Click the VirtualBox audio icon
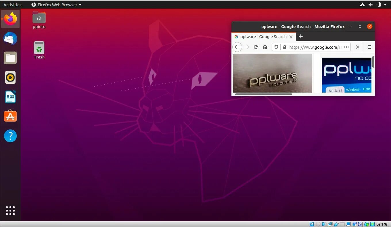 [324, 224]
